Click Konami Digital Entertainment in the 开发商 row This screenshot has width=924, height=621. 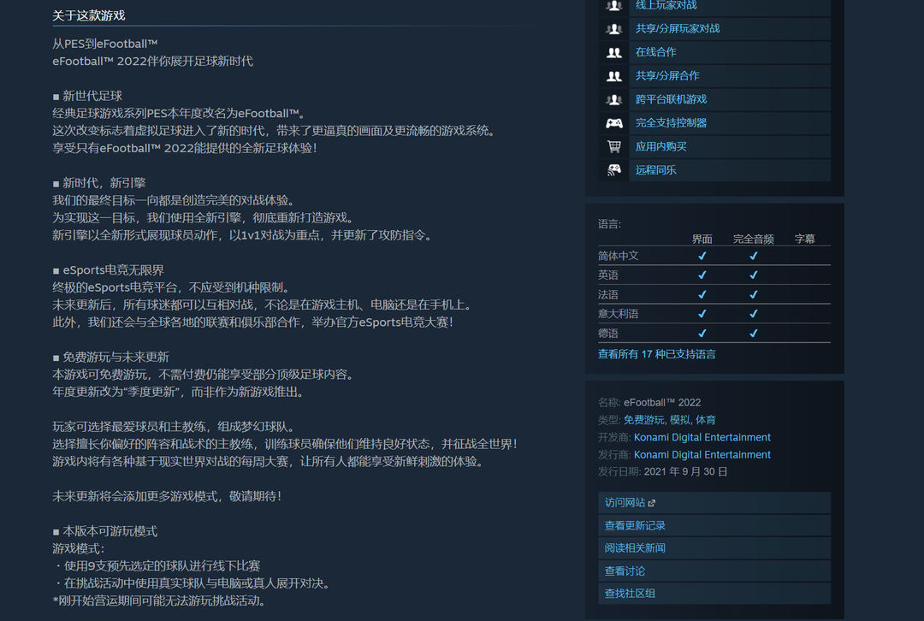tap(702, 437)
